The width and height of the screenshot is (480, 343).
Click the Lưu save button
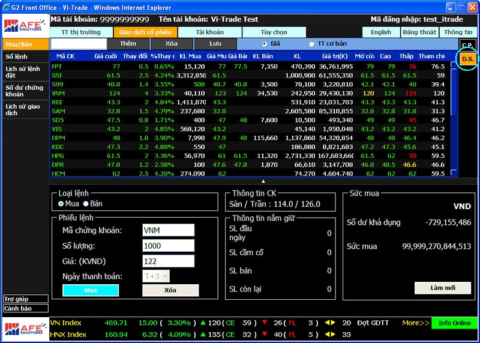tap(215, 44)
